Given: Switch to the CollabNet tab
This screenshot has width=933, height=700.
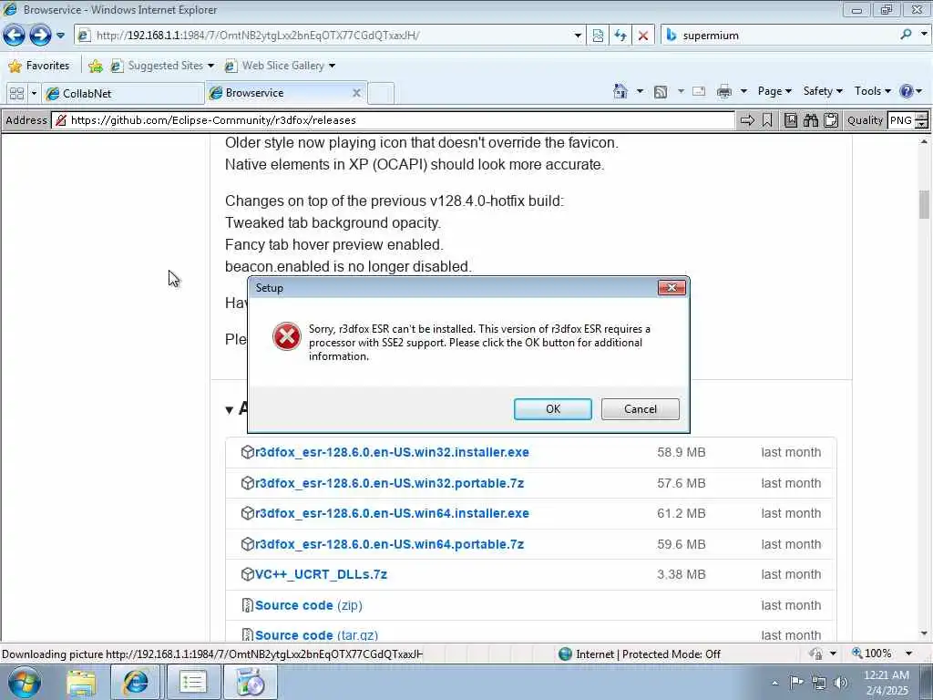Looking at the screenshot, I should pos(124,94).
